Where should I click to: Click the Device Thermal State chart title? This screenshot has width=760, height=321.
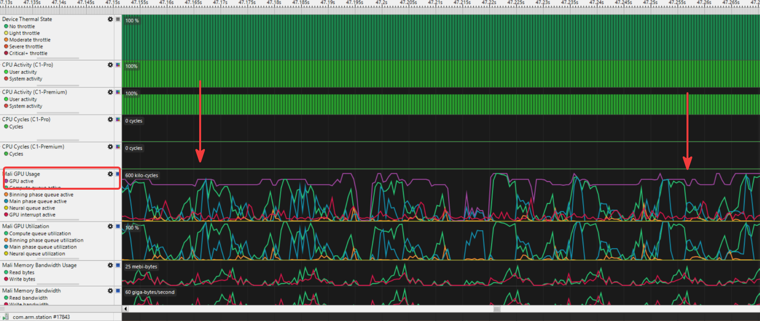pyautogui.click(x=27, y=19)
